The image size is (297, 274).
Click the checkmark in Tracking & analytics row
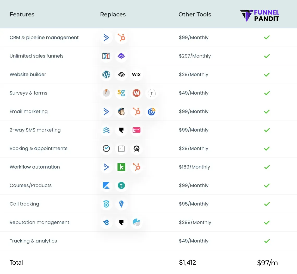pos(267,241)
